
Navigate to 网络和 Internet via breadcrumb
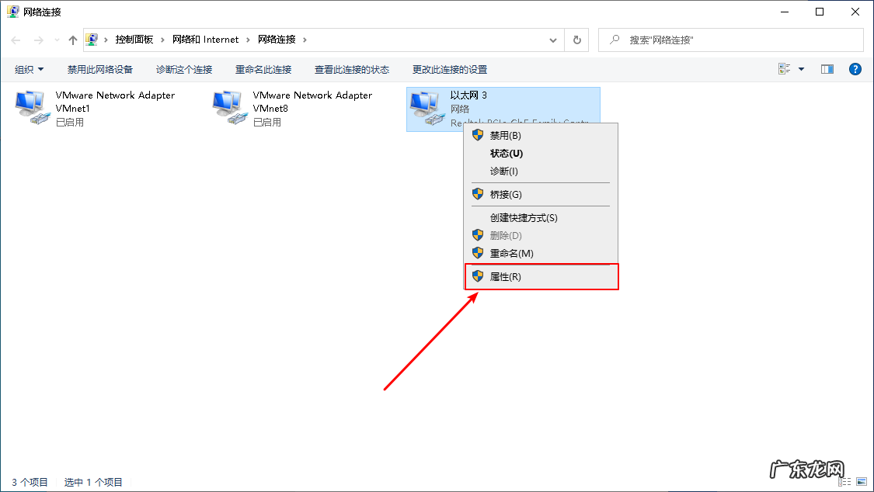tap(206, 40)
